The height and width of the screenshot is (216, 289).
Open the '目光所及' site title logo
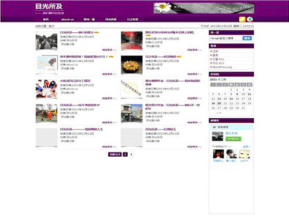[x=49, y=6]
